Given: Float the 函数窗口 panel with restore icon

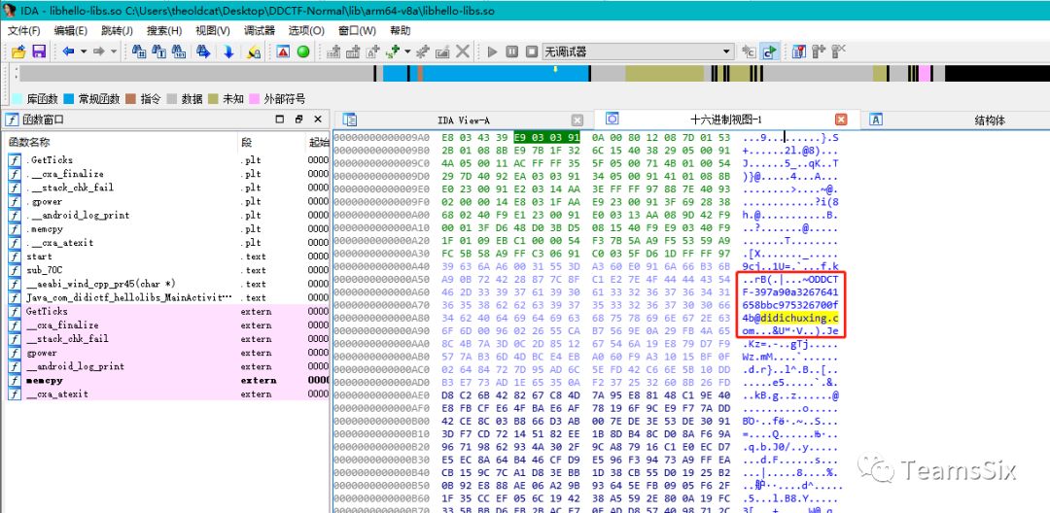Looking at the screenshot, I should coord(299,120).
